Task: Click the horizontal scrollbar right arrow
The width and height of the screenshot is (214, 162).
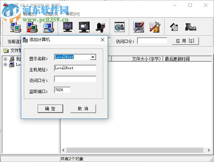Action: pyautogui.click(x=209, y=150)
